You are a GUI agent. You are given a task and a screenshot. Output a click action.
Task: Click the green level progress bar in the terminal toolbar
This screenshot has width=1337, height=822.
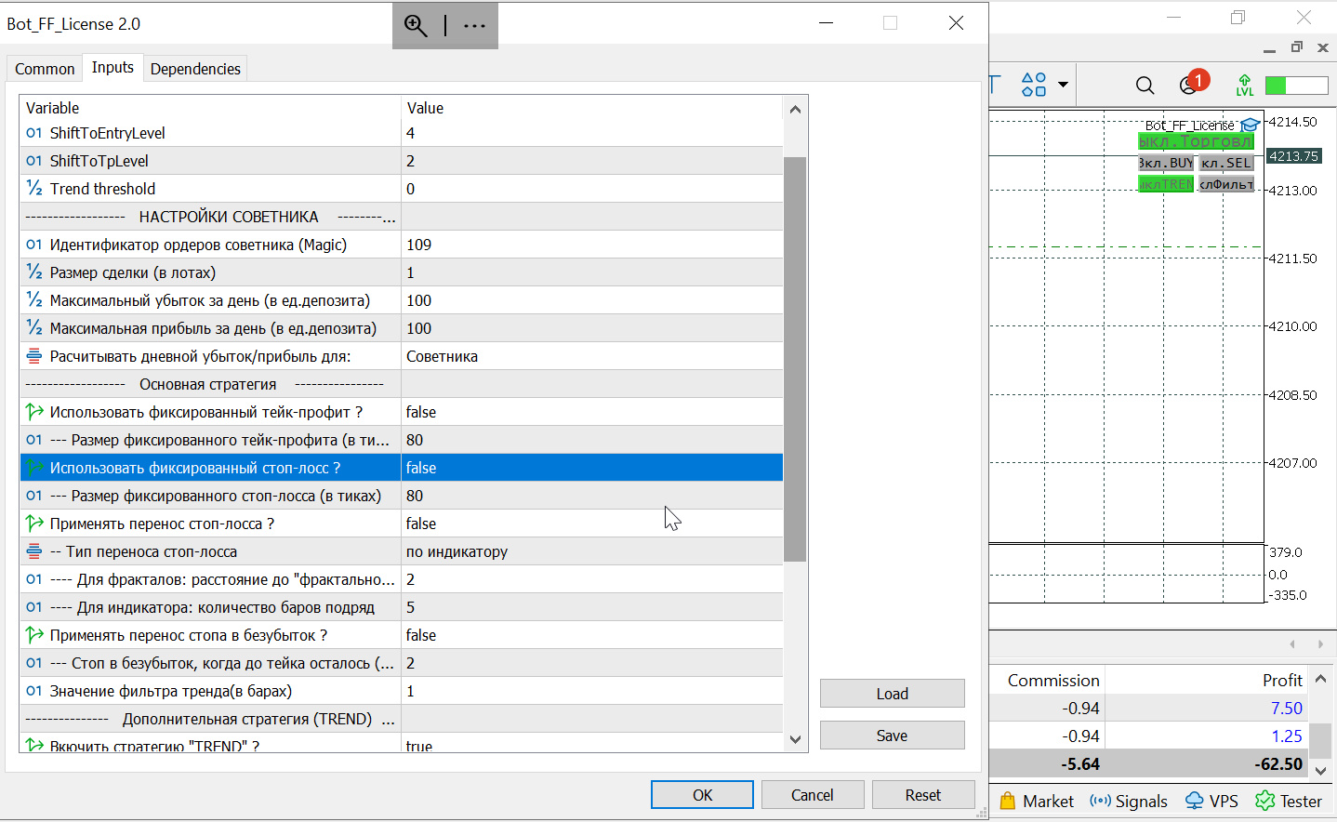(x=1297, y=86)
